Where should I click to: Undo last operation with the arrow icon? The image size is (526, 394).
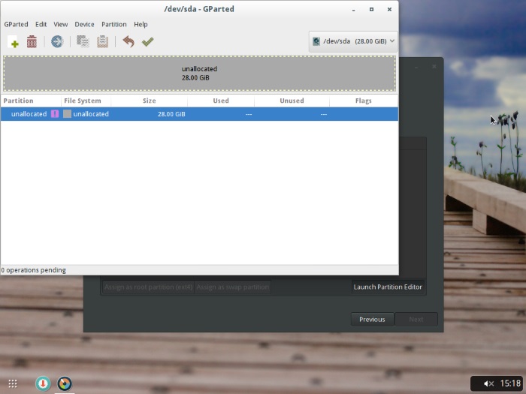point(128,41)
